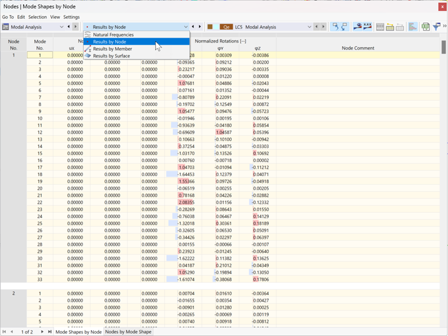Viewport: 448px width, 336px height.
Task: Go to previous page arrow at bottom
Action: point(12,332)
